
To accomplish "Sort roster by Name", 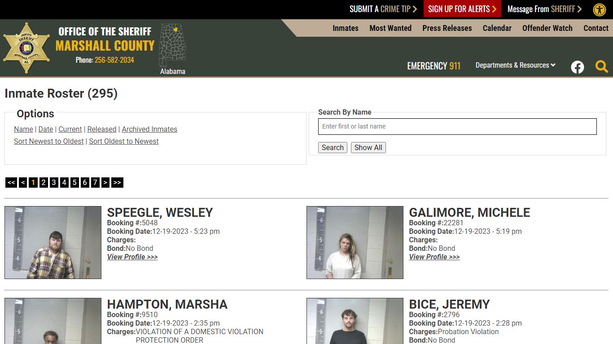I will click(23, 129).
